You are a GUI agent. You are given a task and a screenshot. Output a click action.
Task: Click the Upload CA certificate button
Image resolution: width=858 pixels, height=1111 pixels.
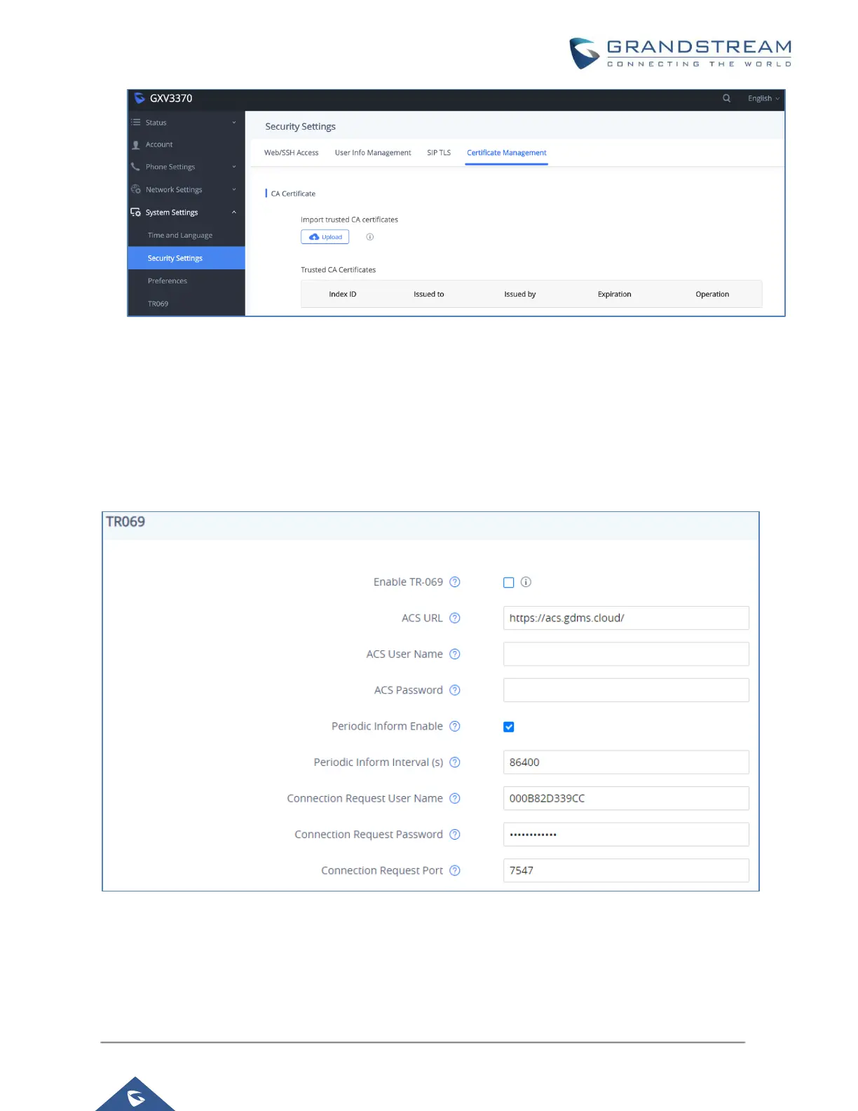(325, 237)
